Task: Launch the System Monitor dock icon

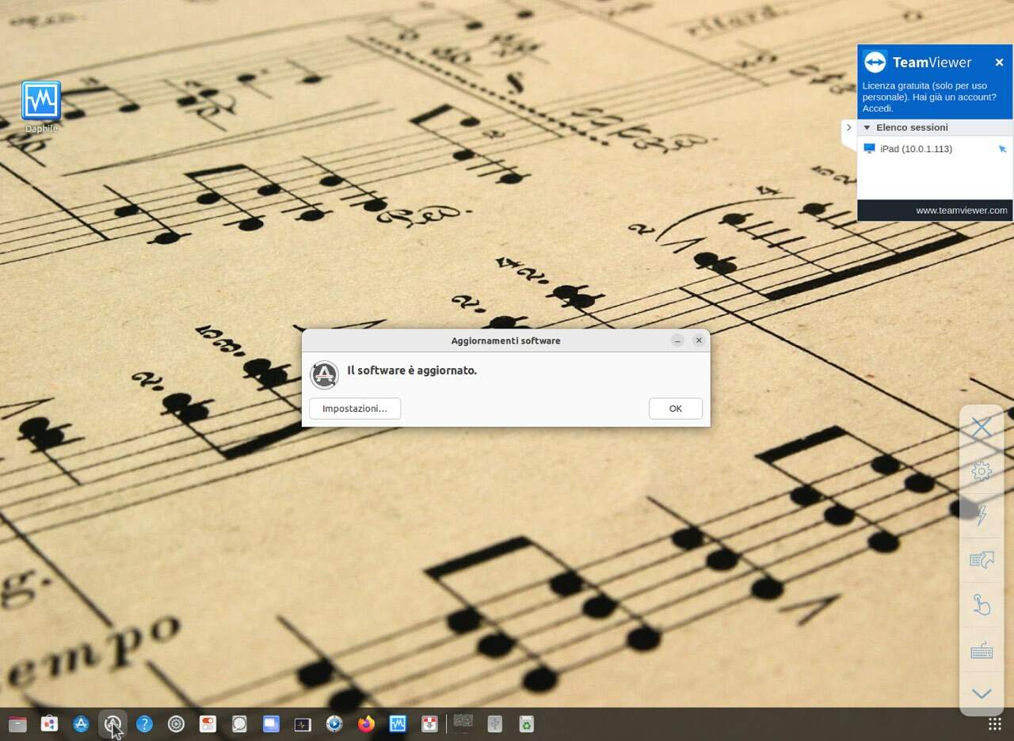Action: tap(303, 724)
